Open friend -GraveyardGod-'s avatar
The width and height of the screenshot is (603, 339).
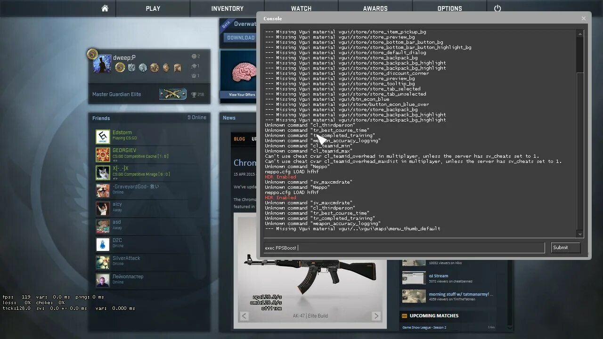(103, 191)
